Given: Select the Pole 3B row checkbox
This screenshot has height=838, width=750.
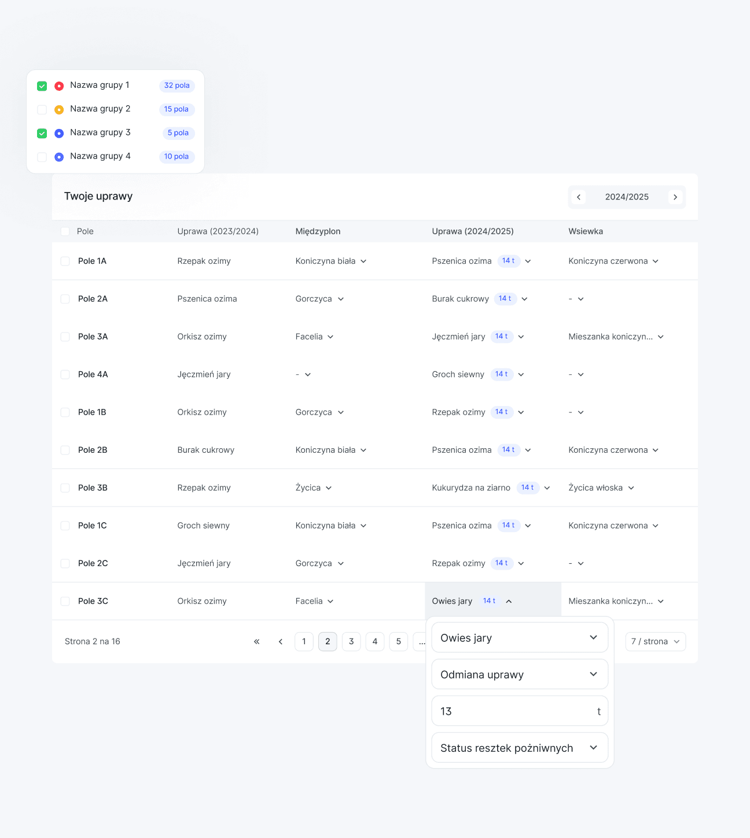Looking at the screenshot, I should [x=65, y=488].
